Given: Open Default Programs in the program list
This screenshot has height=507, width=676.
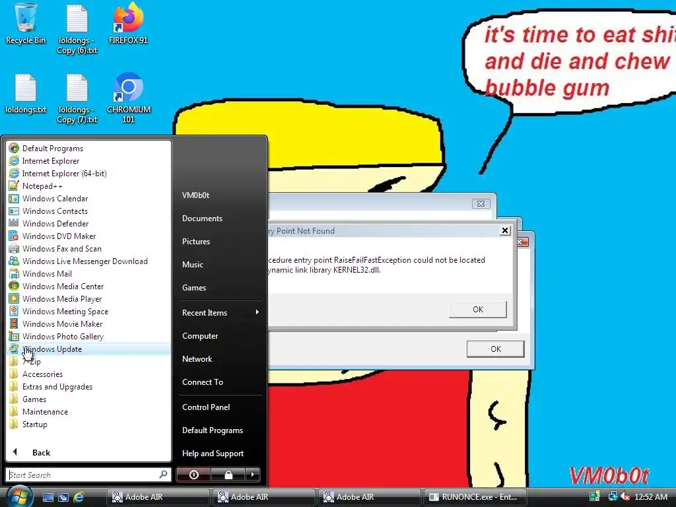Looking at the screenshot, I should click(x=88, y=149).
